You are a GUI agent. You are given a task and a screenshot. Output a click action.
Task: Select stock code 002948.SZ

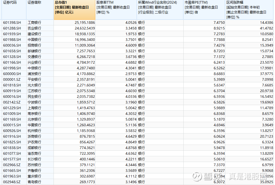(x=12, y=182)
